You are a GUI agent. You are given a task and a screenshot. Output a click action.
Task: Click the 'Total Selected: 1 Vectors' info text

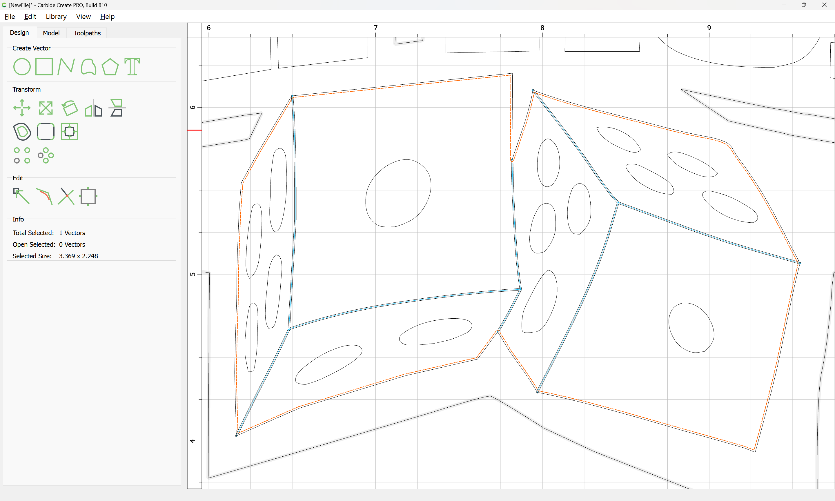pyautogui.click(x=49, y=233)
